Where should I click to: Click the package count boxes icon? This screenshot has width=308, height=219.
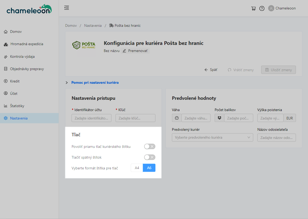(220, 118)
